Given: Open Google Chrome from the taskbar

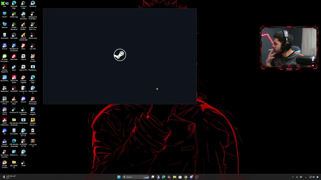Looking at the screenshot, I should click(x=186, y=177).
